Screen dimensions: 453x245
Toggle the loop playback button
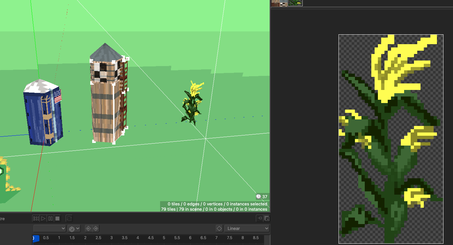(x=69, y=218)
